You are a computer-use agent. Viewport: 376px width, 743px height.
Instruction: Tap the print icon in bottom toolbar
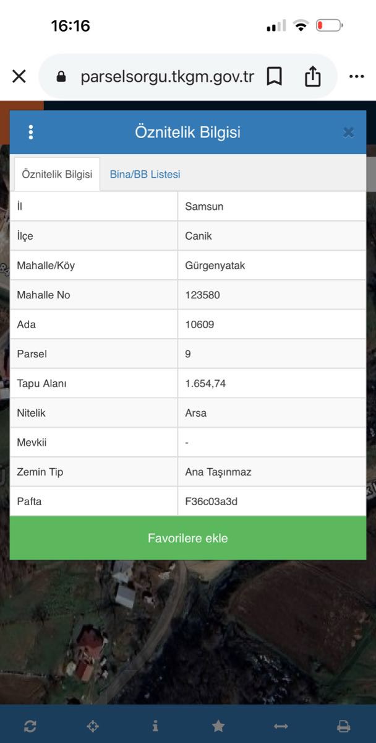tap(343, 726)
